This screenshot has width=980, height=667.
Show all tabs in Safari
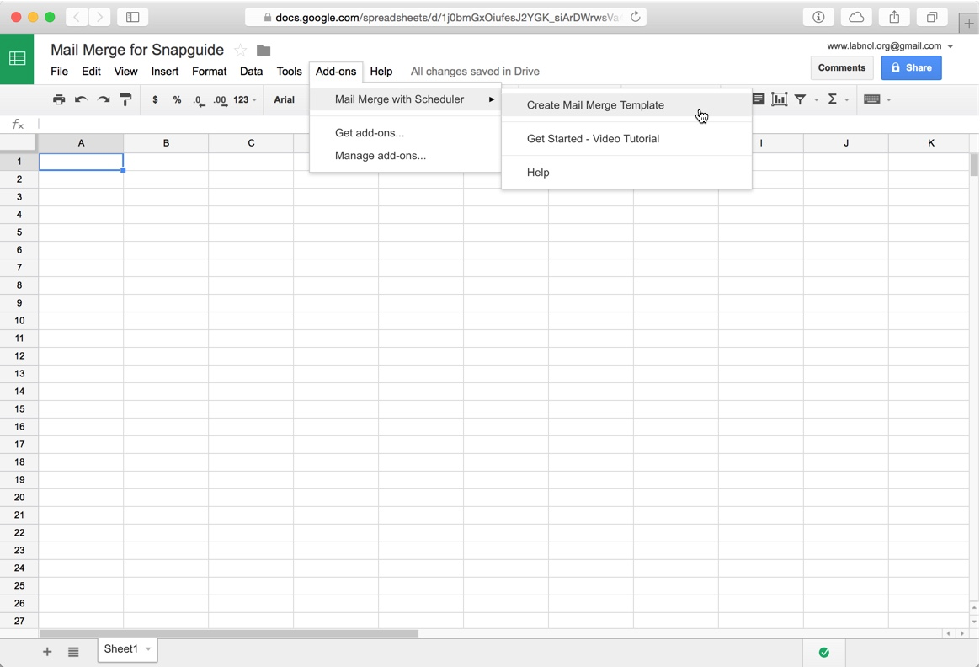pyautogui.click(x=932, y=17)
